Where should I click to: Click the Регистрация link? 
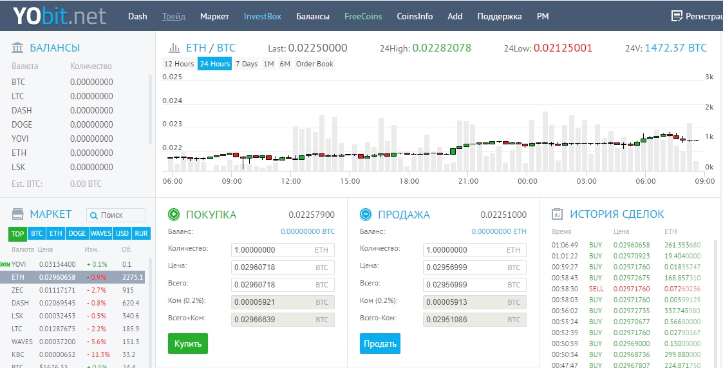point(704,16)
